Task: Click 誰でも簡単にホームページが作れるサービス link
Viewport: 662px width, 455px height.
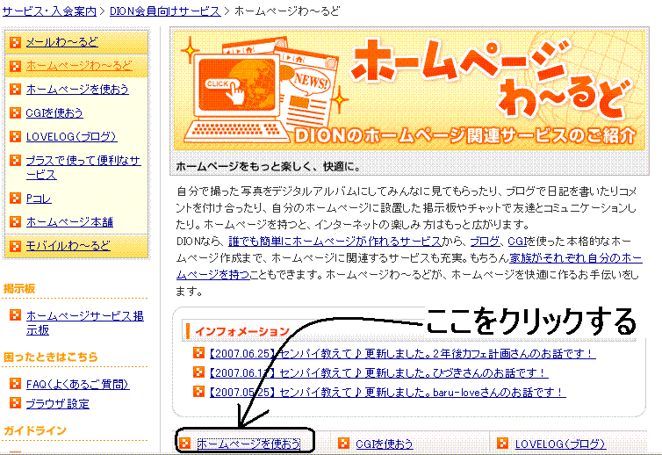Action: click(335, 242)
